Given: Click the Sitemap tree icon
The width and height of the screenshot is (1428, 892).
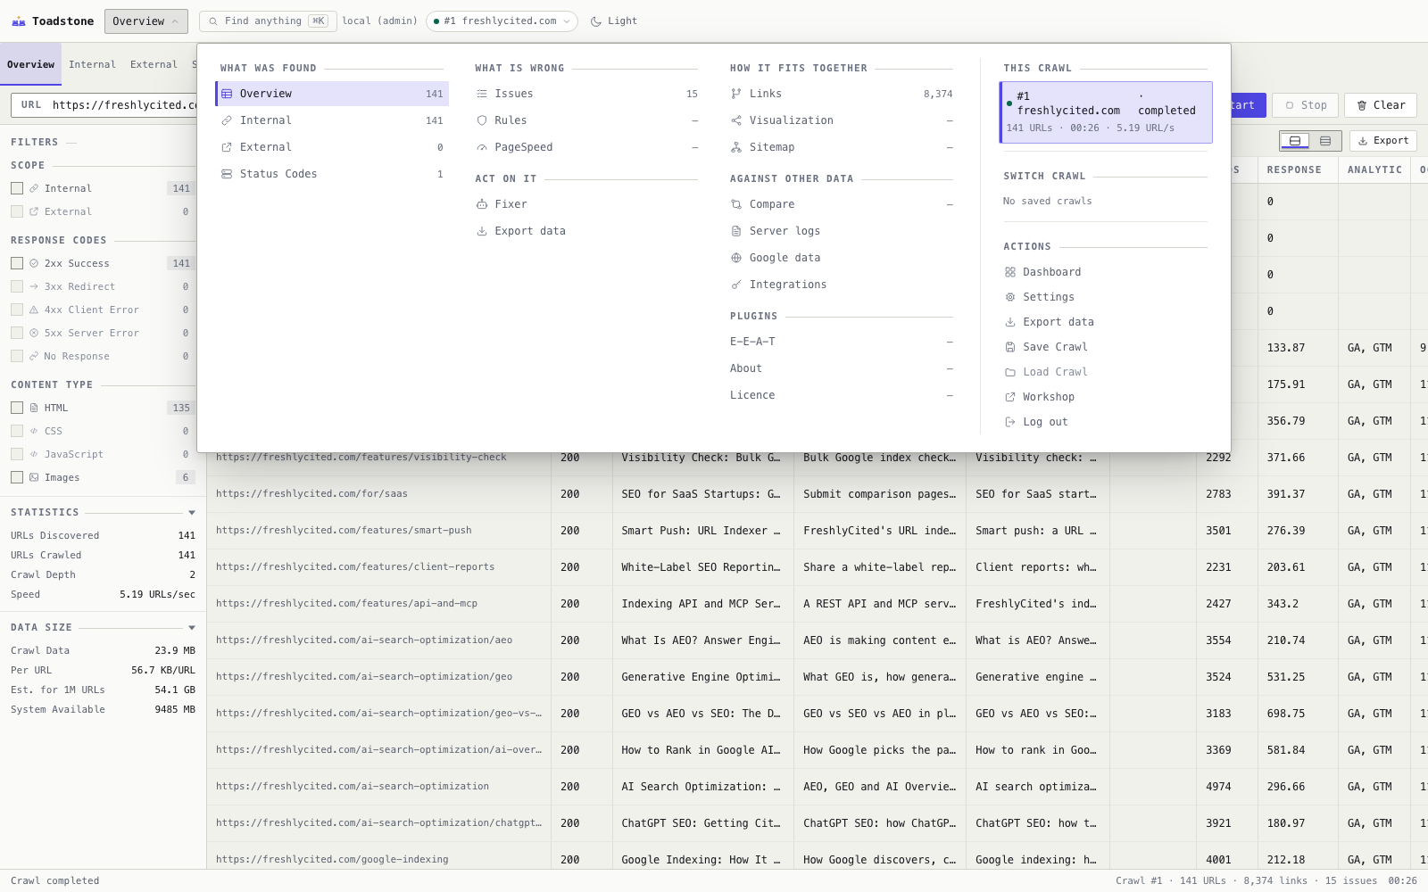Looking at the screenshot, I should coord(736,147).
